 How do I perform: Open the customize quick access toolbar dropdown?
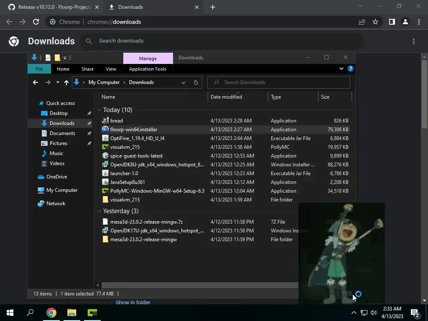65,58
